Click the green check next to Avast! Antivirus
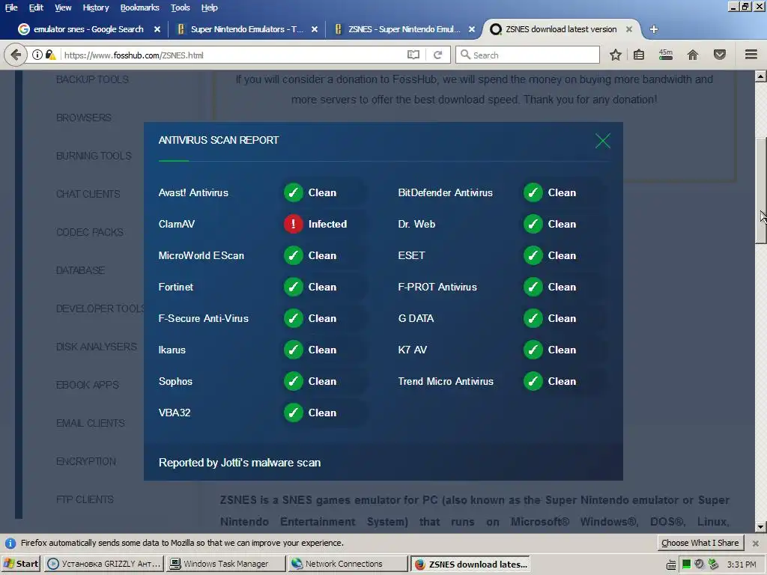The width and height of the screenshot is (767, 575). [294, 192]
